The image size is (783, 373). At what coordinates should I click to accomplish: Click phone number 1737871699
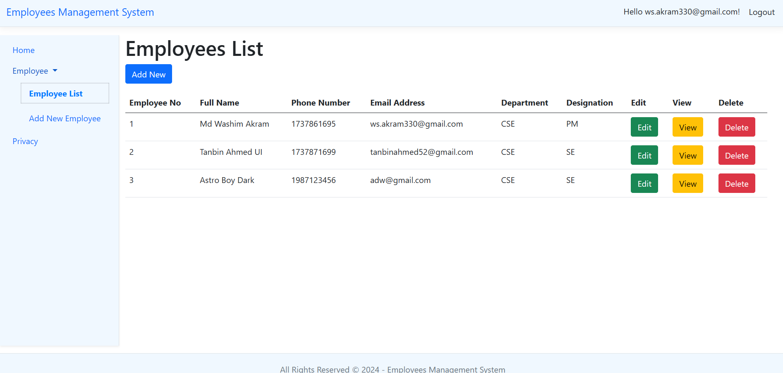pos(314,152)
